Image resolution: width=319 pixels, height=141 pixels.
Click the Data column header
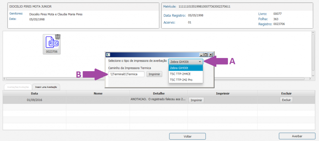coord(35,93)
